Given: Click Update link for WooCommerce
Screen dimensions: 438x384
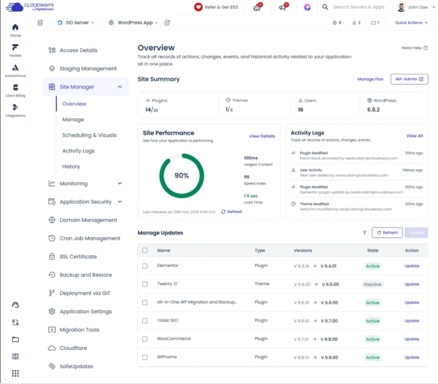Looking at the screenshot, I should [x=412, y=339].
